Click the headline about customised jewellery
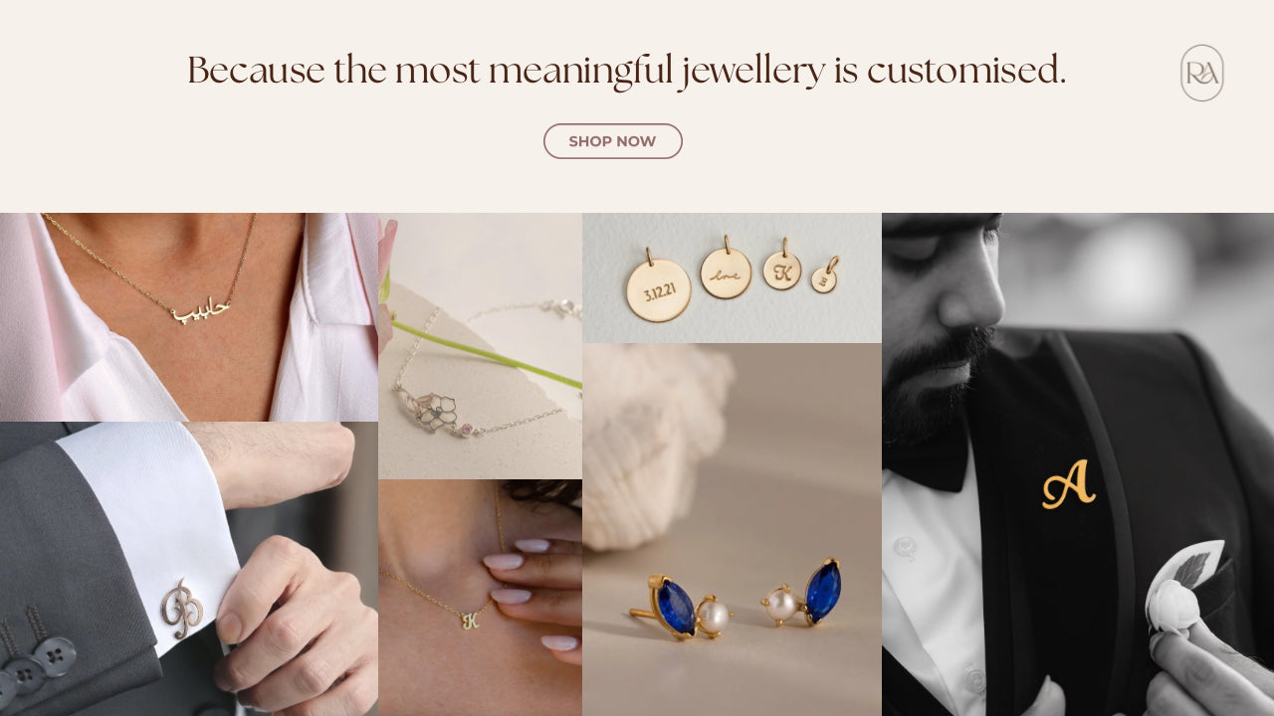This screenshot has width=1274, height=716. [x=626, y=71]
